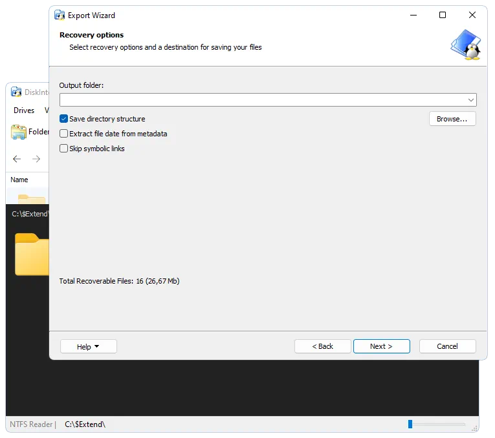This screenshot has height=438, width=495.
Task: Click the Name column header
Action: click(x=19, y=180)
